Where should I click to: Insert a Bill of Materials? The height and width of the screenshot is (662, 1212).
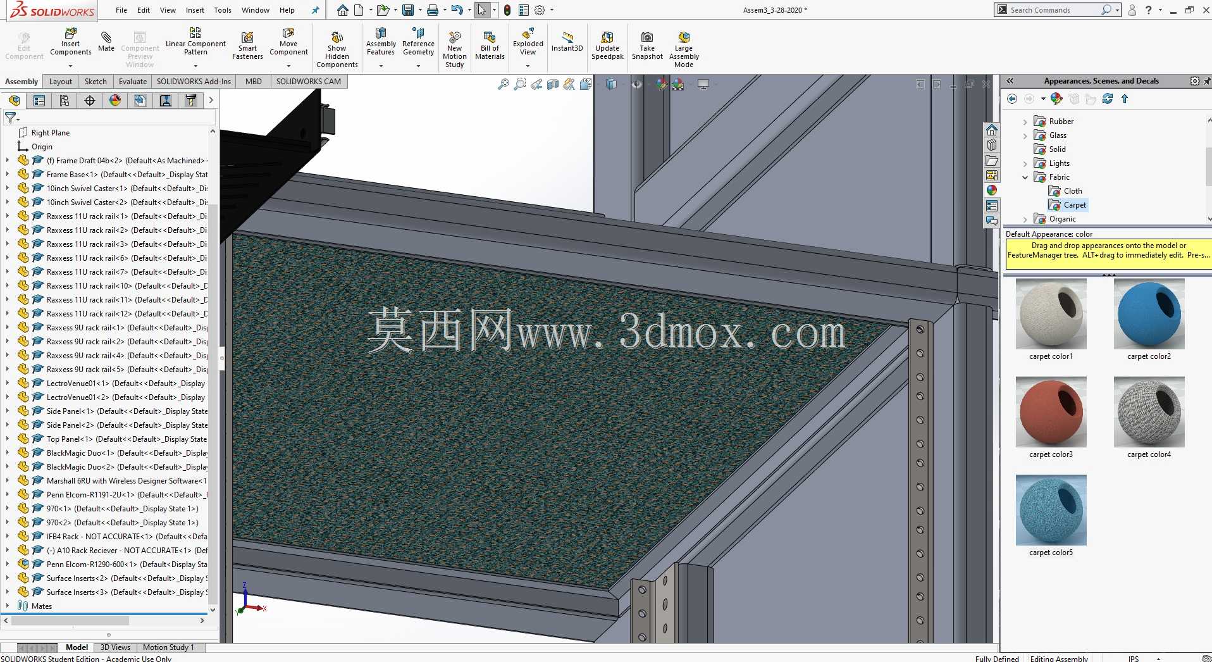pos(490,46)
